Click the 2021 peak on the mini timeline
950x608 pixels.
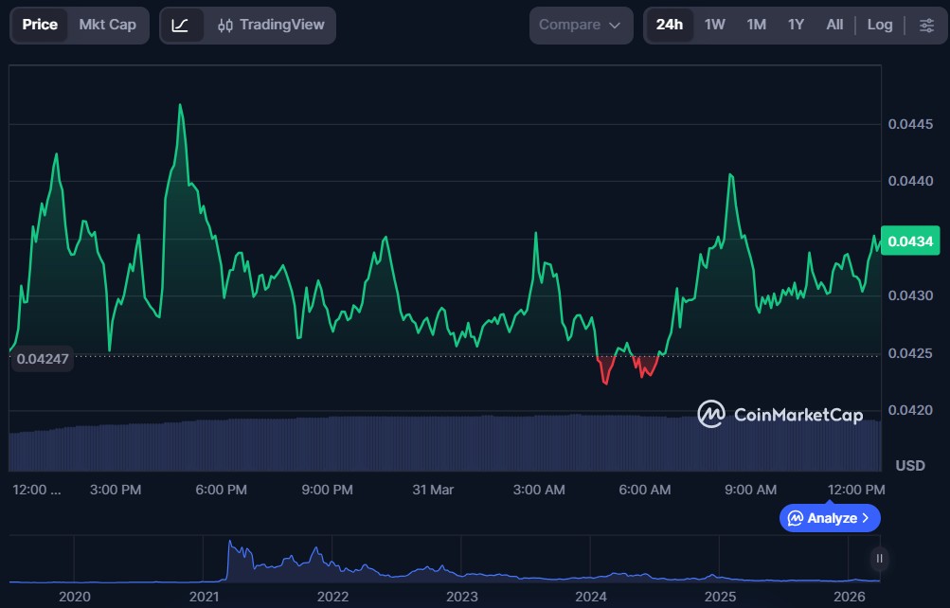[x=232, y=549]
